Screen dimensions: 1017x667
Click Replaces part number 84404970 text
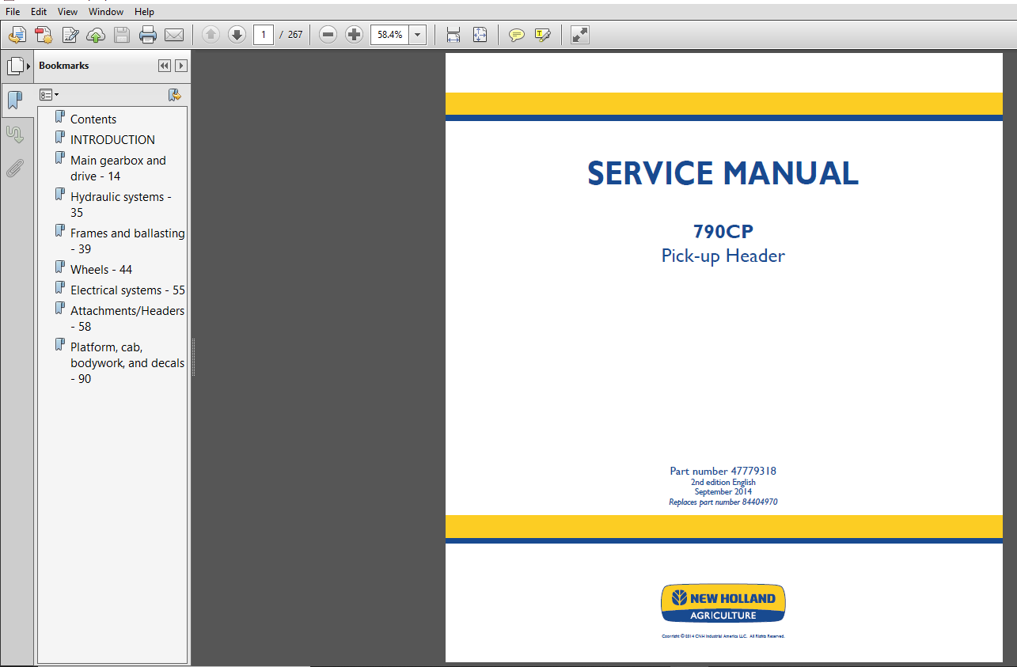coord(723,502)
